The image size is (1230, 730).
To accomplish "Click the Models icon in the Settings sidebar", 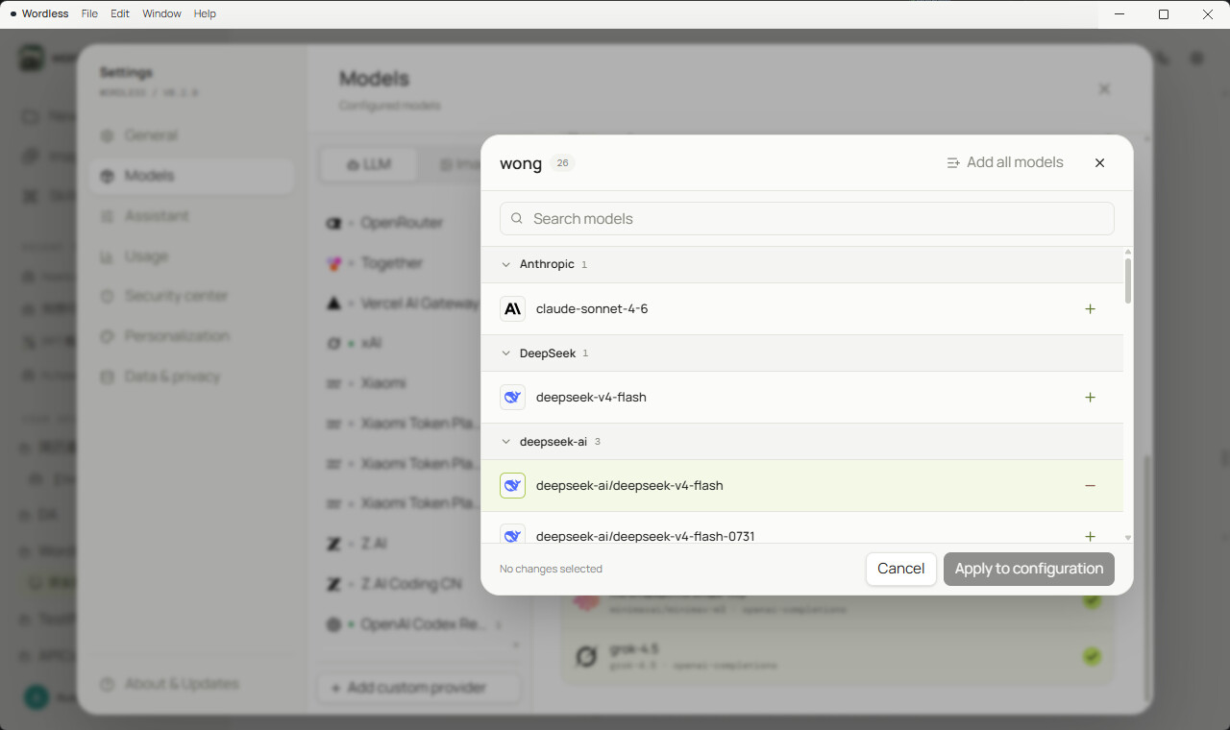I will [x=108, y=176].
